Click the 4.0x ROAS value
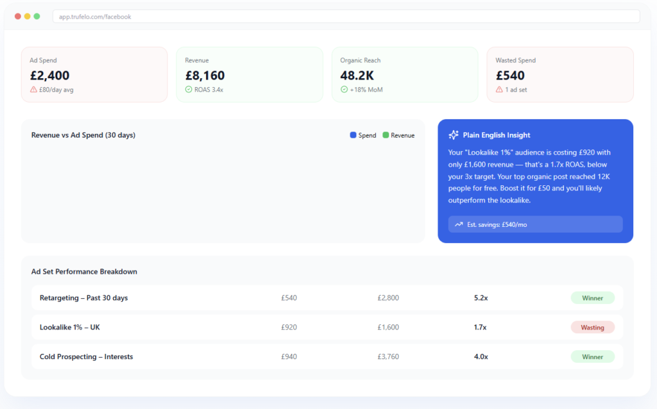The height and width of the screenshot is (409, 657). click(x=481, y=356)
